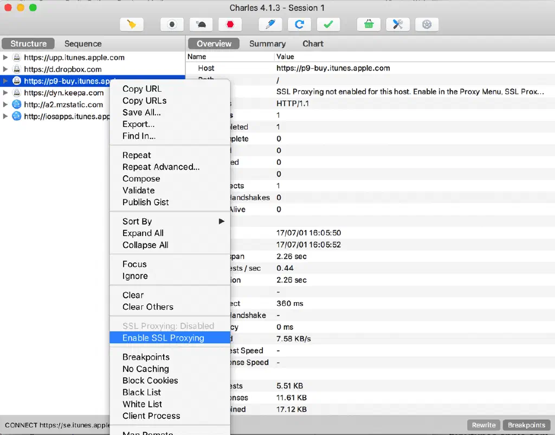Viewport: 555px width, 435px height.
Task: Toggle breakpoints with the red hexagon icon
Action: coord(230,24)
